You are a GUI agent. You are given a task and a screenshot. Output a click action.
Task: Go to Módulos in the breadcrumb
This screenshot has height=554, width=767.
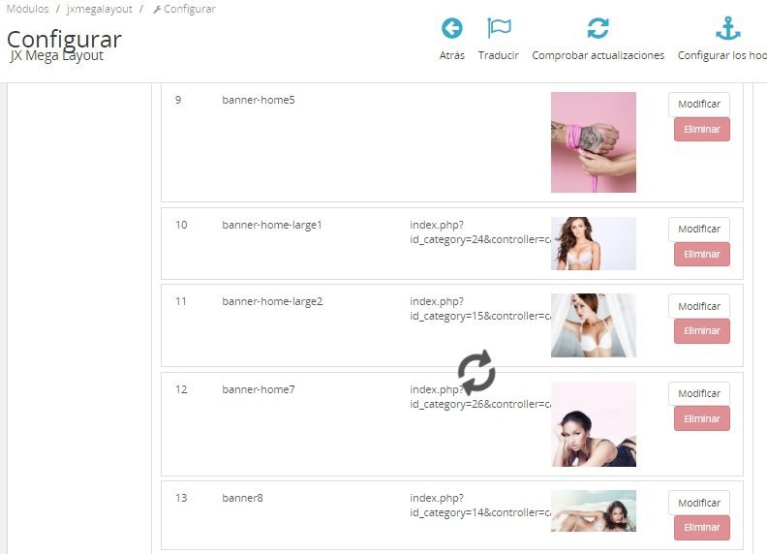click(27, 9)
